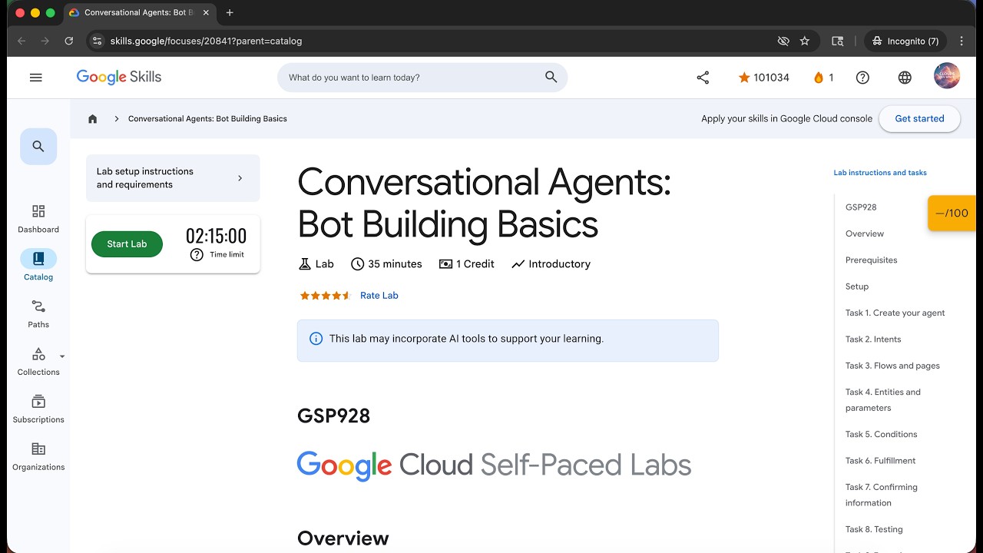Open Catalog in the sidebar

point(38,266)
